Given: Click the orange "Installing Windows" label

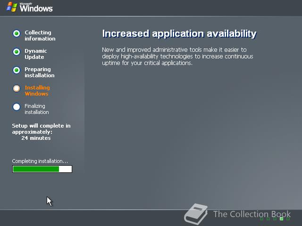Looking at the screenshot, I should 37,91.
